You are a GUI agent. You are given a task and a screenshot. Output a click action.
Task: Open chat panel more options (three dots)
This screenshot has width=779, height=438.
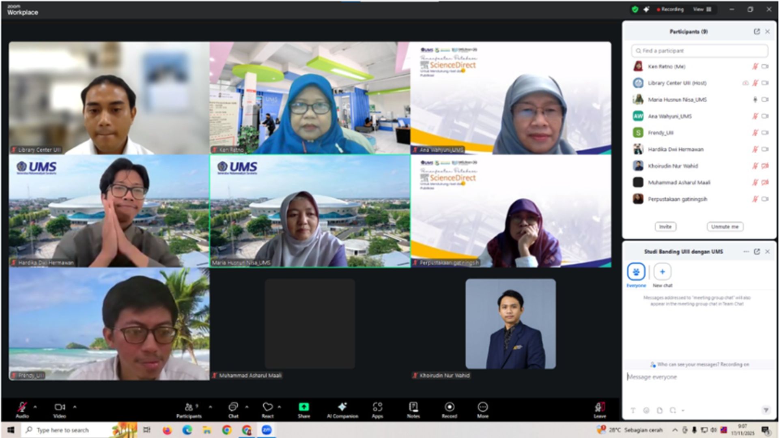[746, 252]
